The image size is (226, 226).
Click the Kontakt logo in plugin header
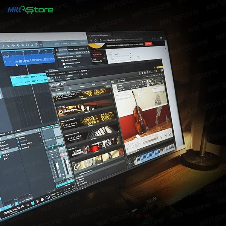pos(58,84)
